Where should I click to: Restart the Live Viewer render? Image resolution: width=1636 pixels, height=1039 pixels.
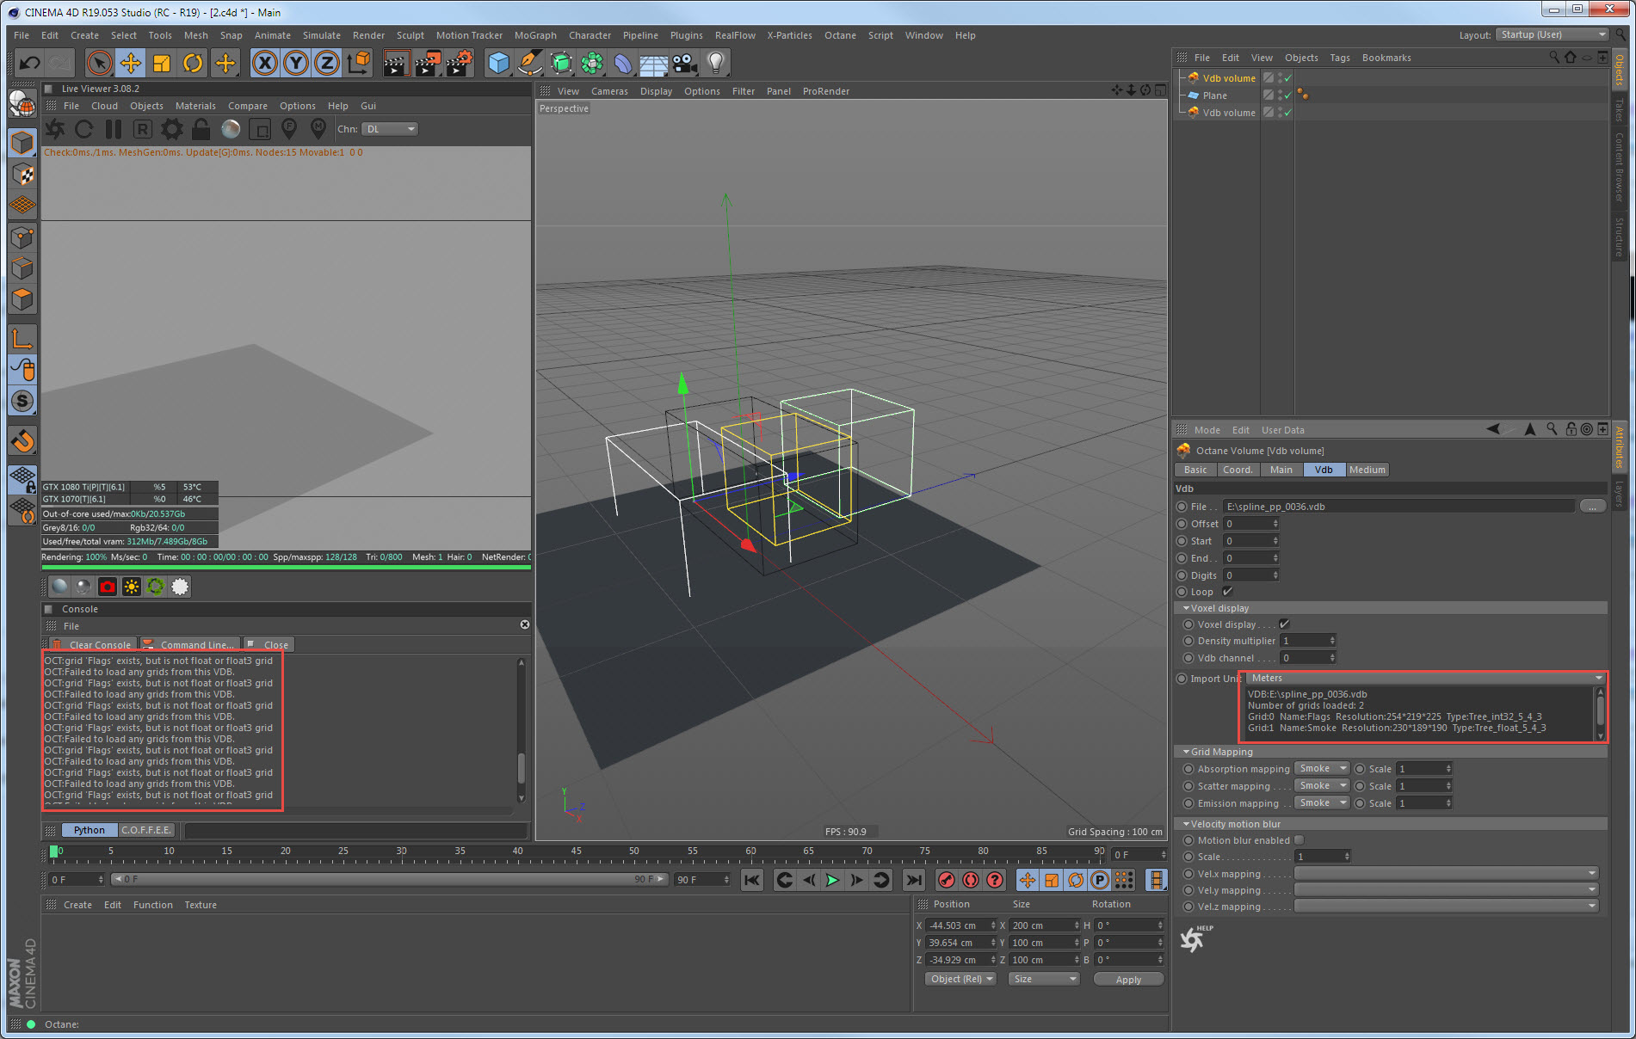pos(83,129)
